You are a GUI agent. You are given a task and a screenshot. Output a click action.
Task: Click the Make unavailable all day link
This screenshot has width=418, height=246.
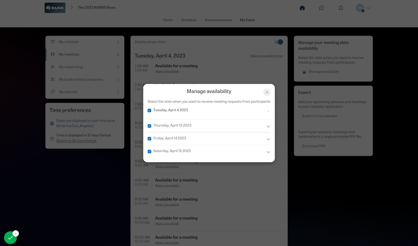click(266, 56)
